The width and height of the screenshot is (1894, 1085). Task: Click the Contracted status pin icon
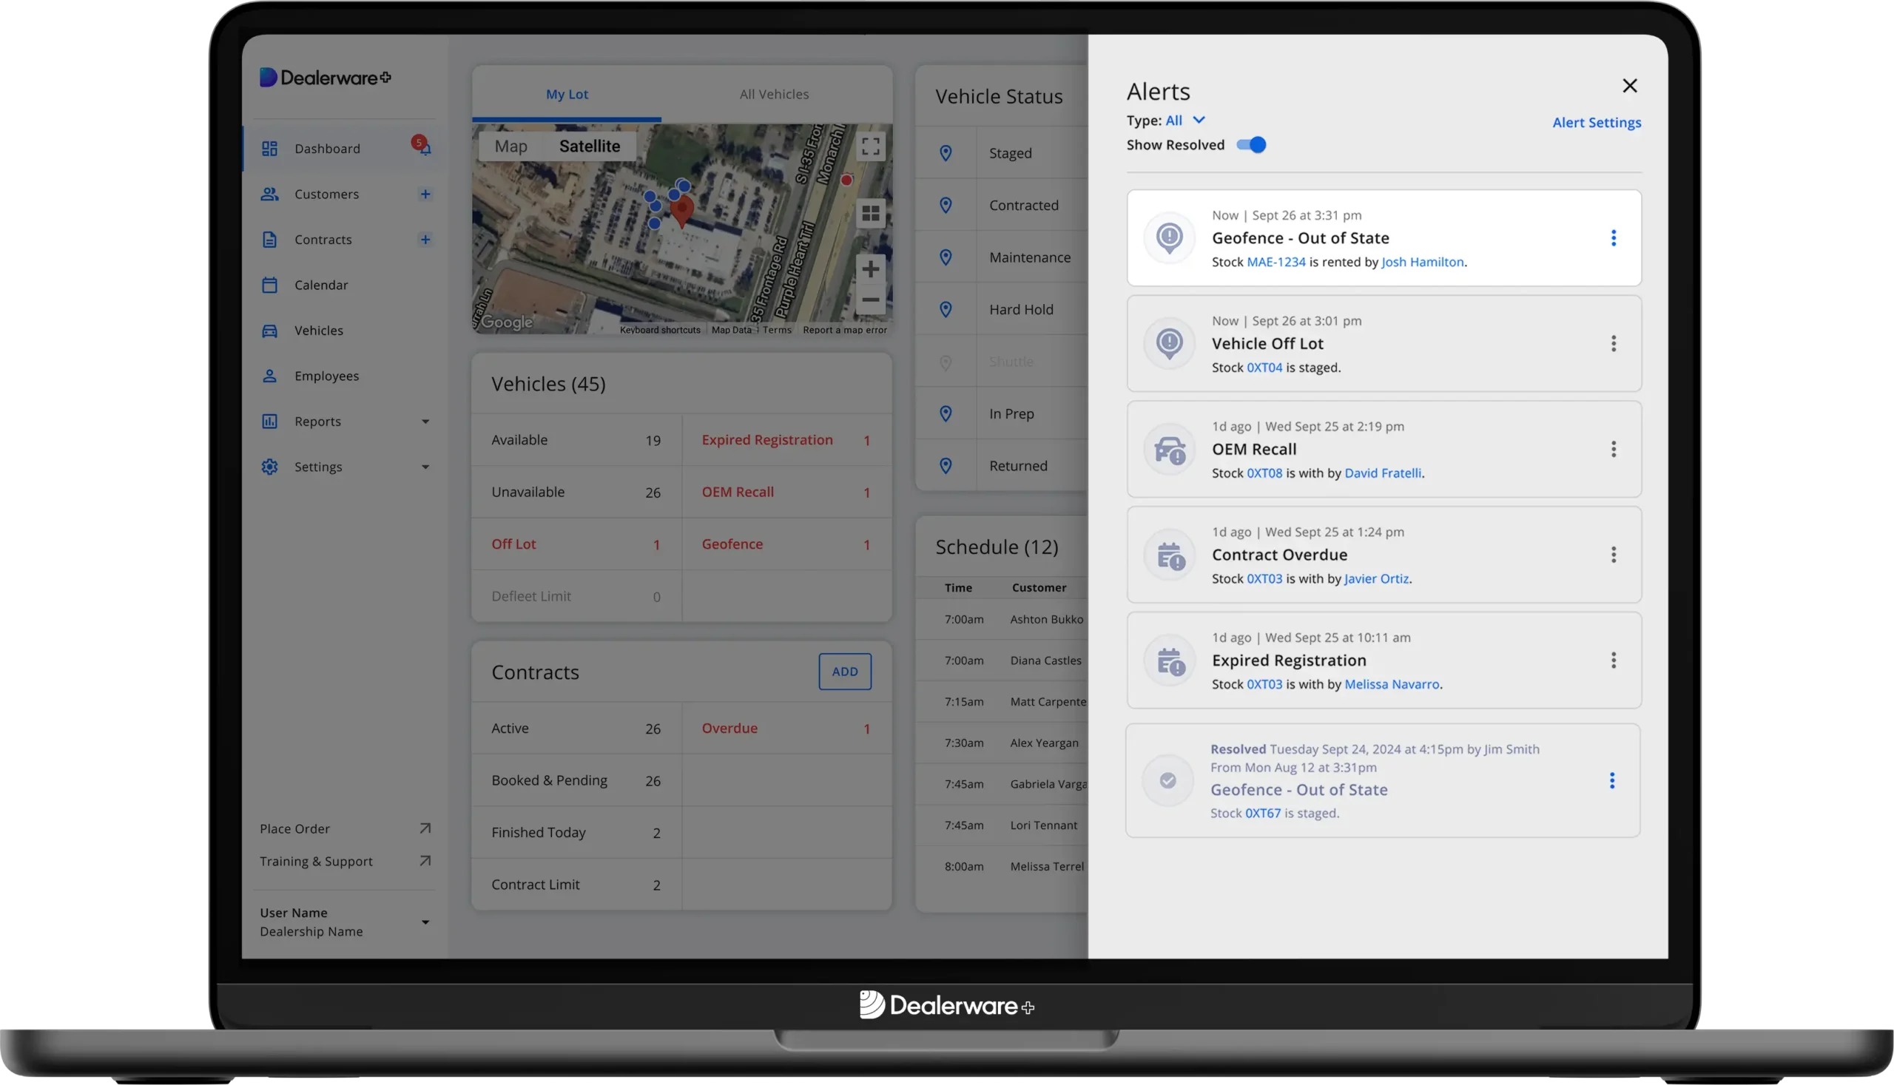[x=946, y=205]
